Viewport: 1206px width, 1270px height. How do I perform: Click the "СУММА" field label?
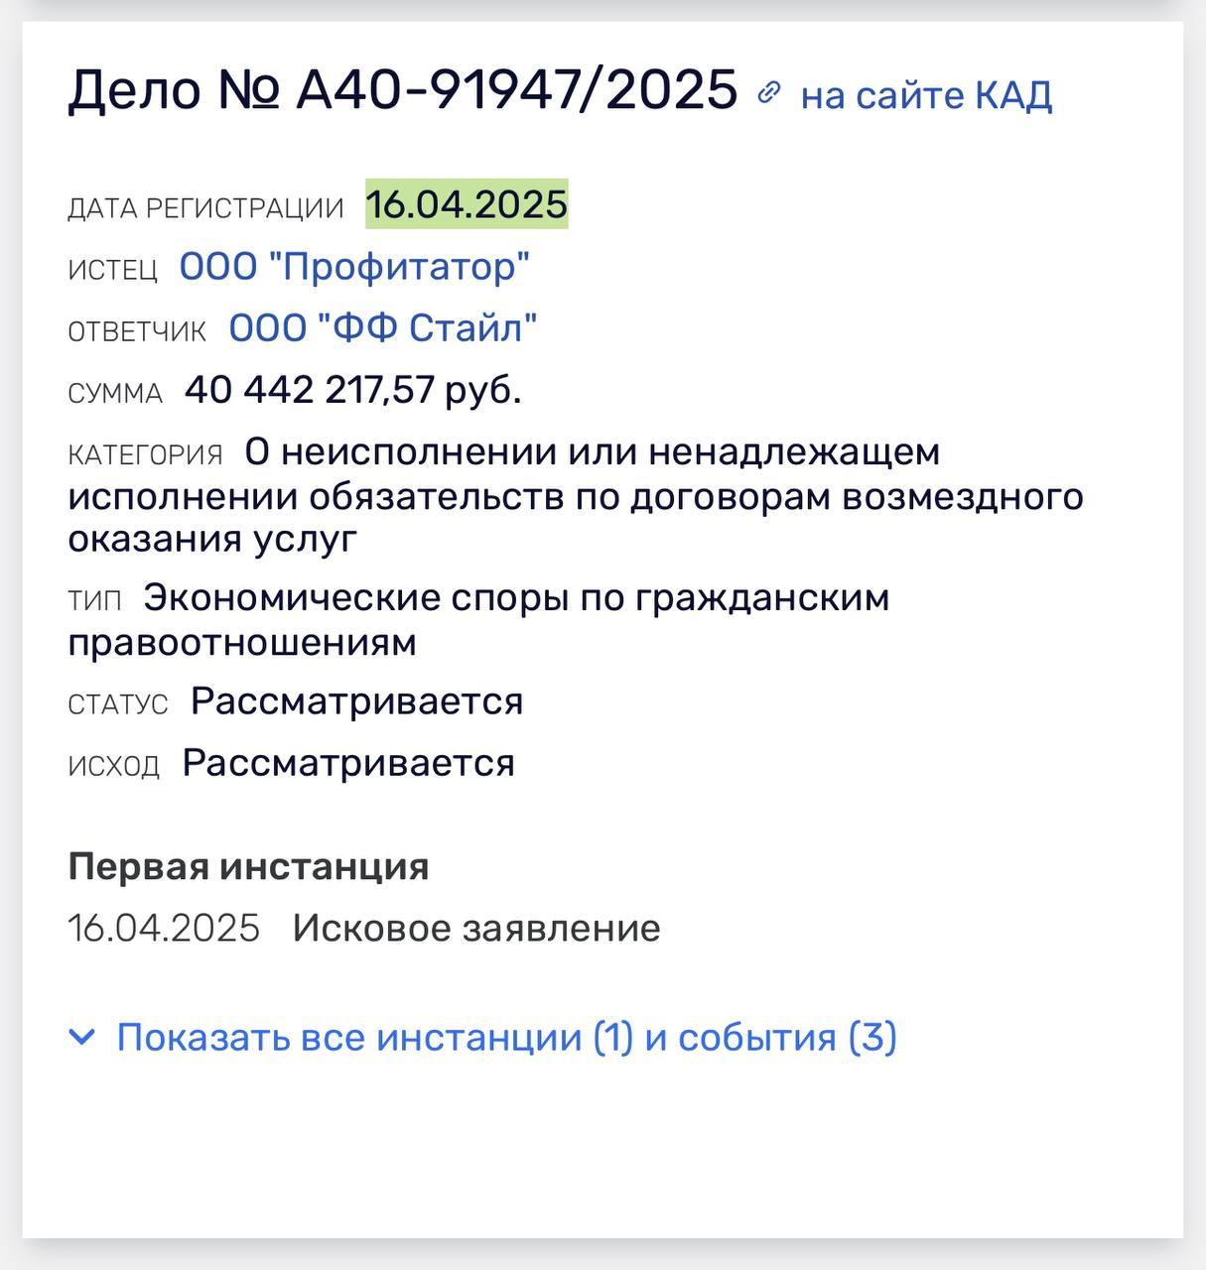(115, 394)
